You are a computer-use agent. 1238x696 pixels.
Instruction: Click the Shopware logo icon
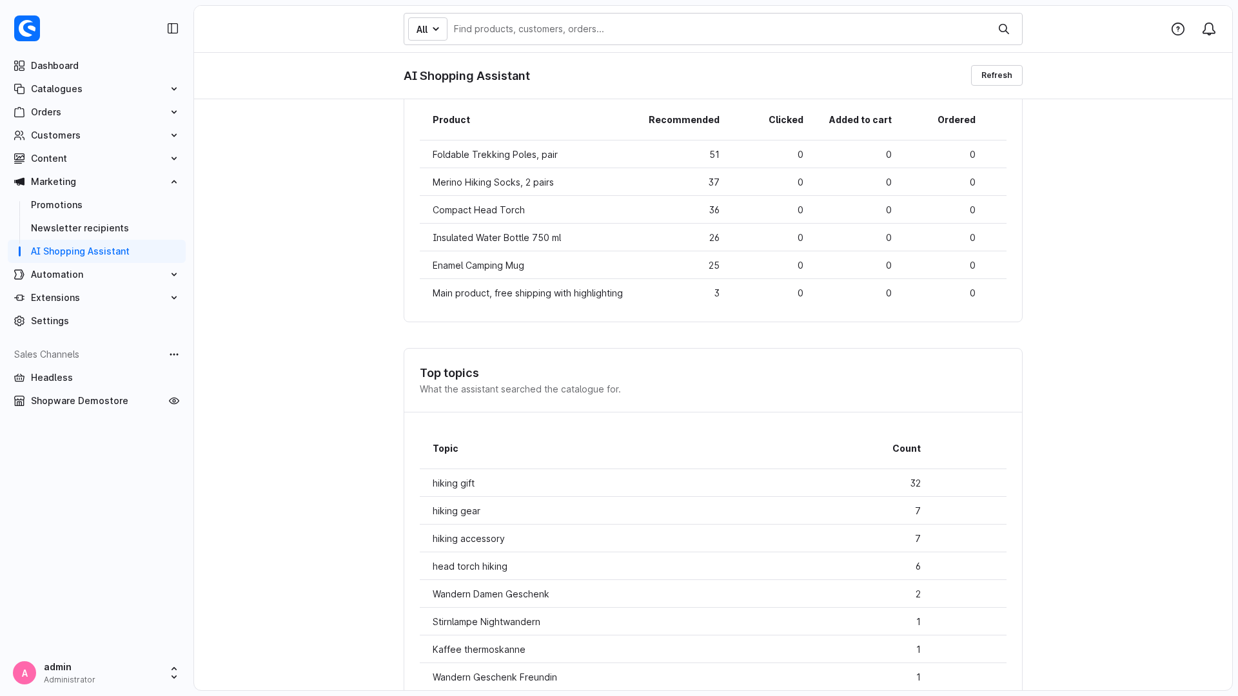[27, 28]
